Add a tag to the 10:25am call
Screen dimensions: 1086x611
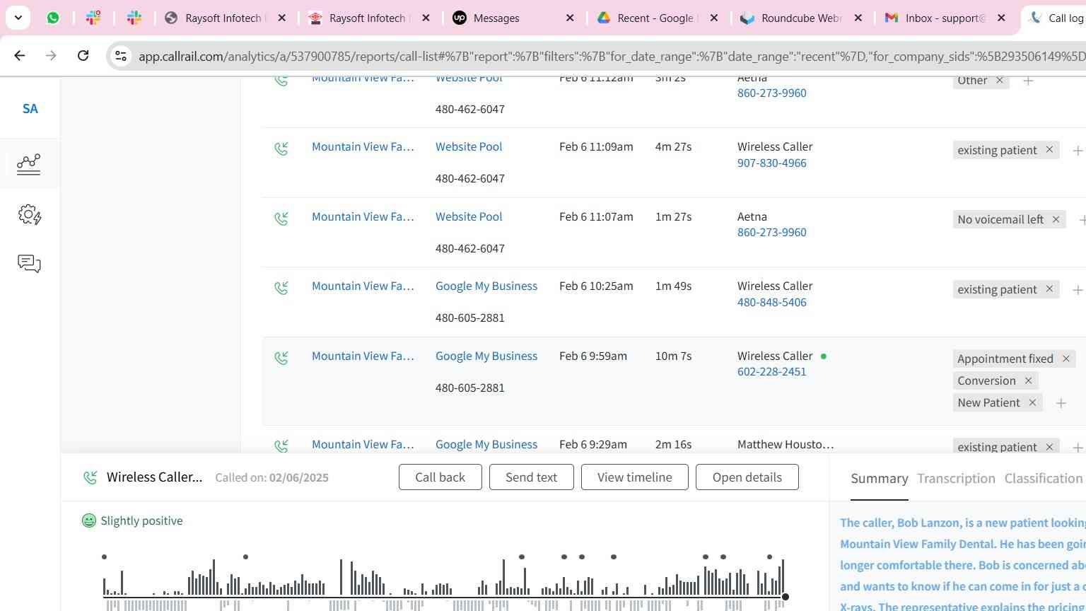click(x=1078, y=290)
